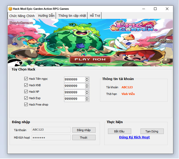
Task: Increase the Hack Tiên ngọc value with up arrow
Action: point(87,78)
